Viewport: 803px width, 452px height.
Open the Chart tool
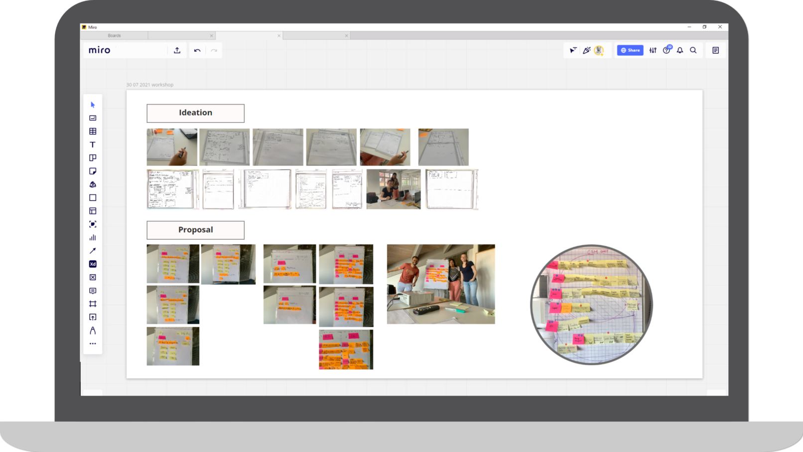coord(93,238)
